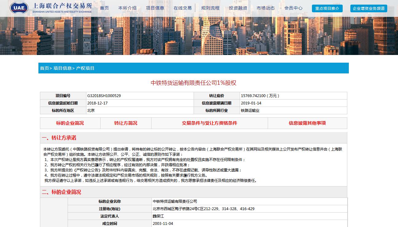Select company name 中铁特货运输有限责任公司 in table
The image size is (398, 227).
click(175, 202)
